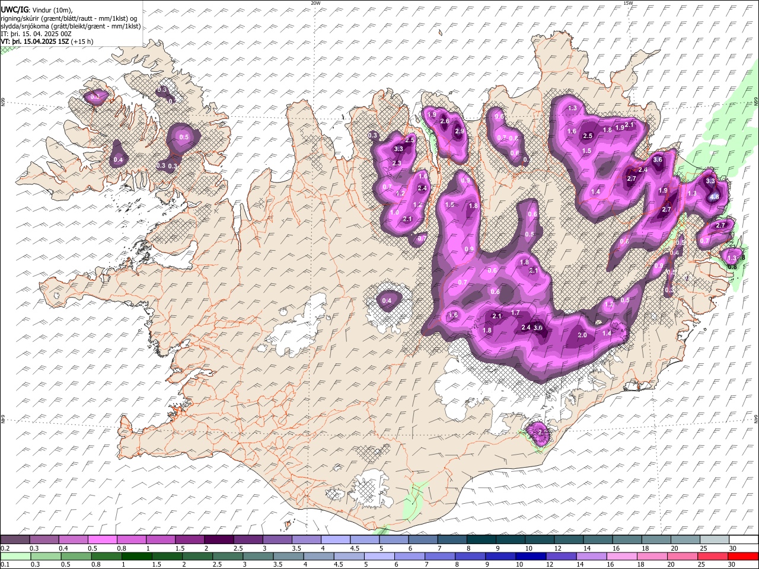The width and height of the screenshot is (759, 569).
Task: Select the 2.0 precipitation value north of glacier
Action: point(582,335)
